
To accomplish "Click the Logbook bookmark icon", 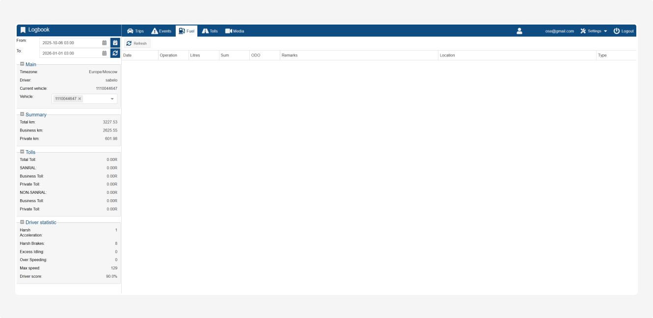I will tap(23, 30).
